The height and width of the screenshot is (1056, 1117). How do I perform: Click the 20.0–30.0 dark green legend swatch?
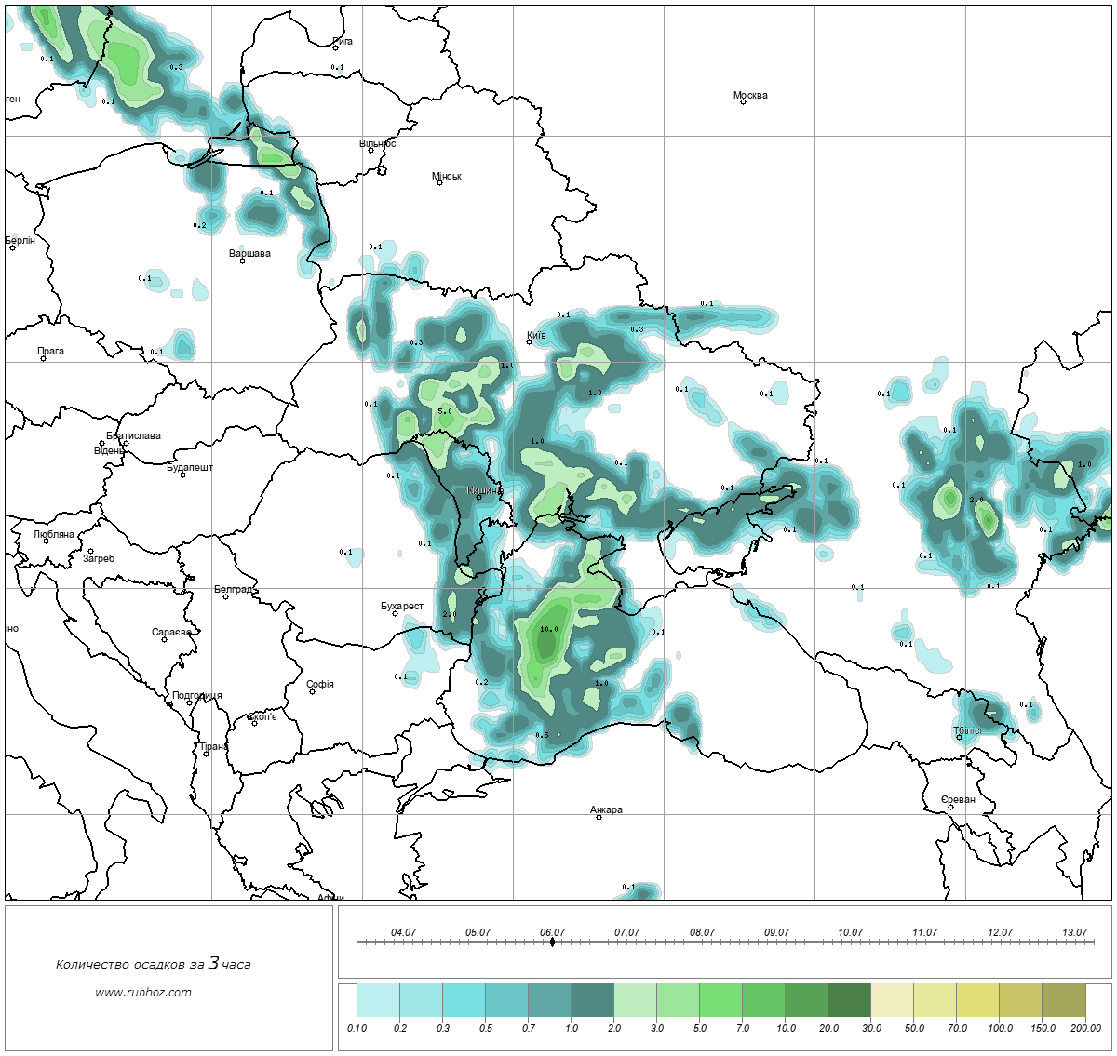click(x=849, y=1001)
